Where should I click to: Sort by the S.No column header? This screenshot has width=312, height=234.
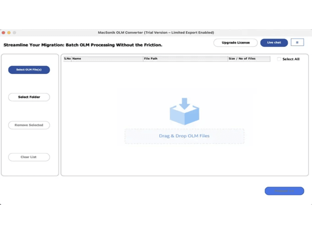[x=67, y=59]
